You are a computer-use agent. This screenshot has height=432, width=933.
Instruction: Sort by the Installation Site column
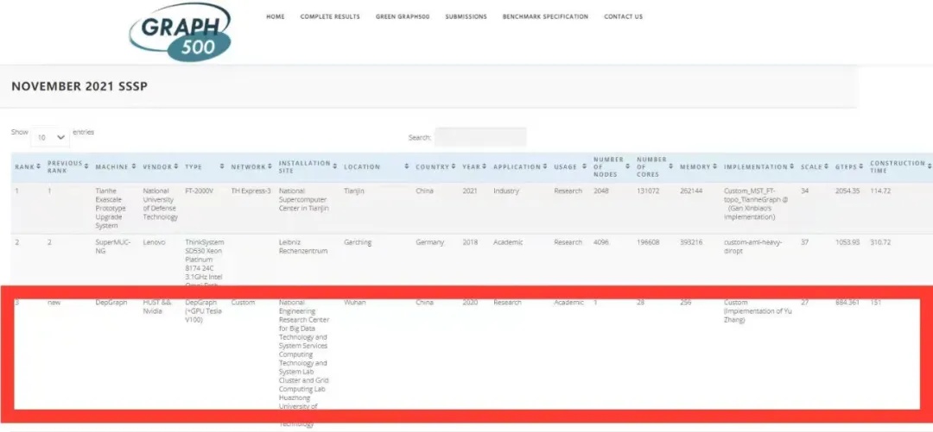click(304, 166)
